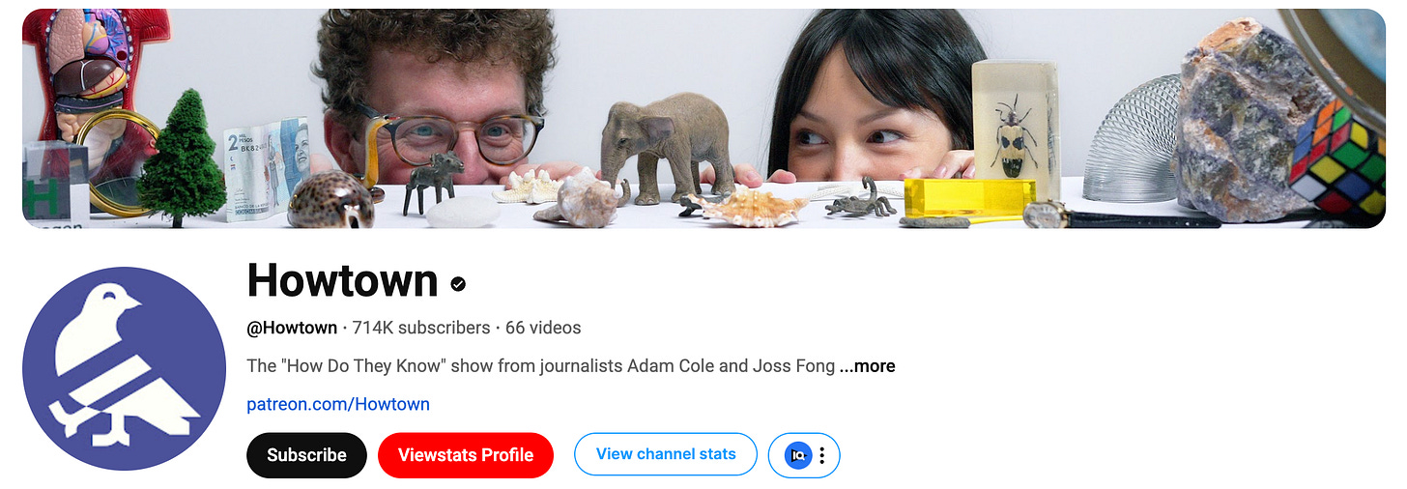The image size is (1407, 489).
Task: Select the 714K subscribers text
Action: point(421,328)
